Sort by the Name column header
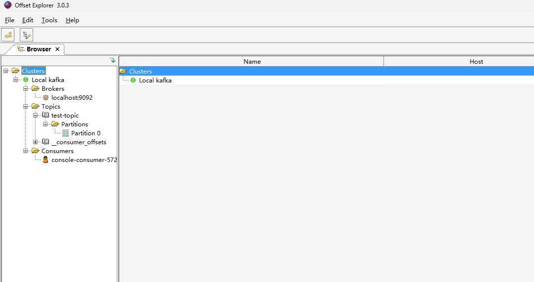 click(251, 62)
